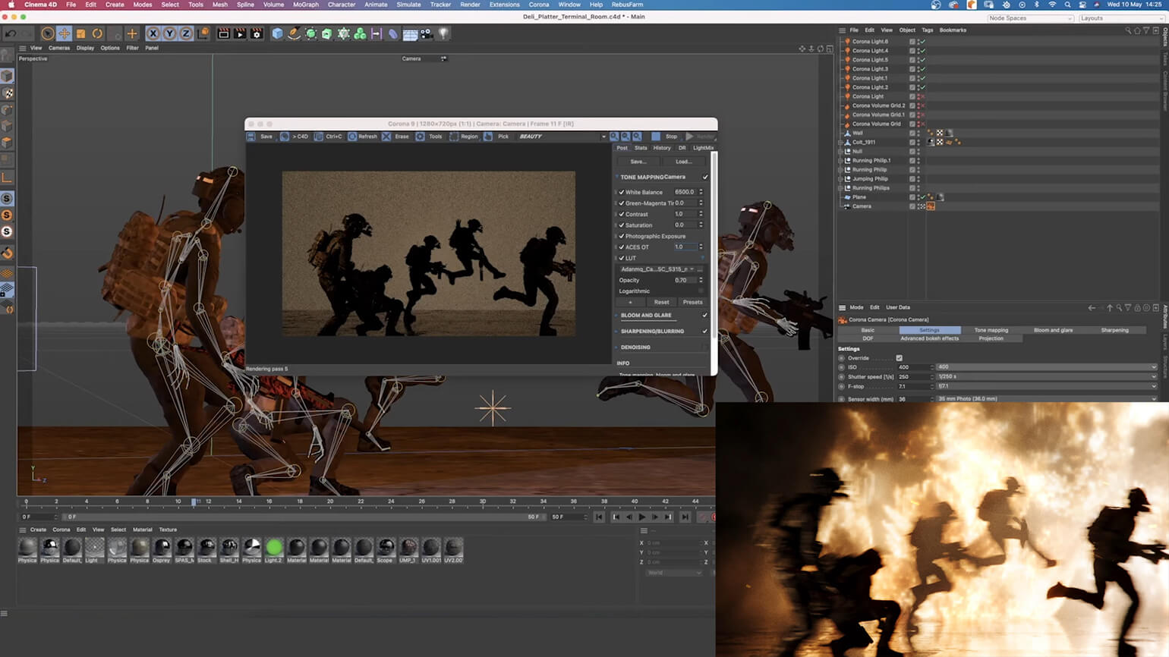This screenshot has height=657, width=1169.
Task: Click the Region icon in the Corona window
Action: coord(454,137)
